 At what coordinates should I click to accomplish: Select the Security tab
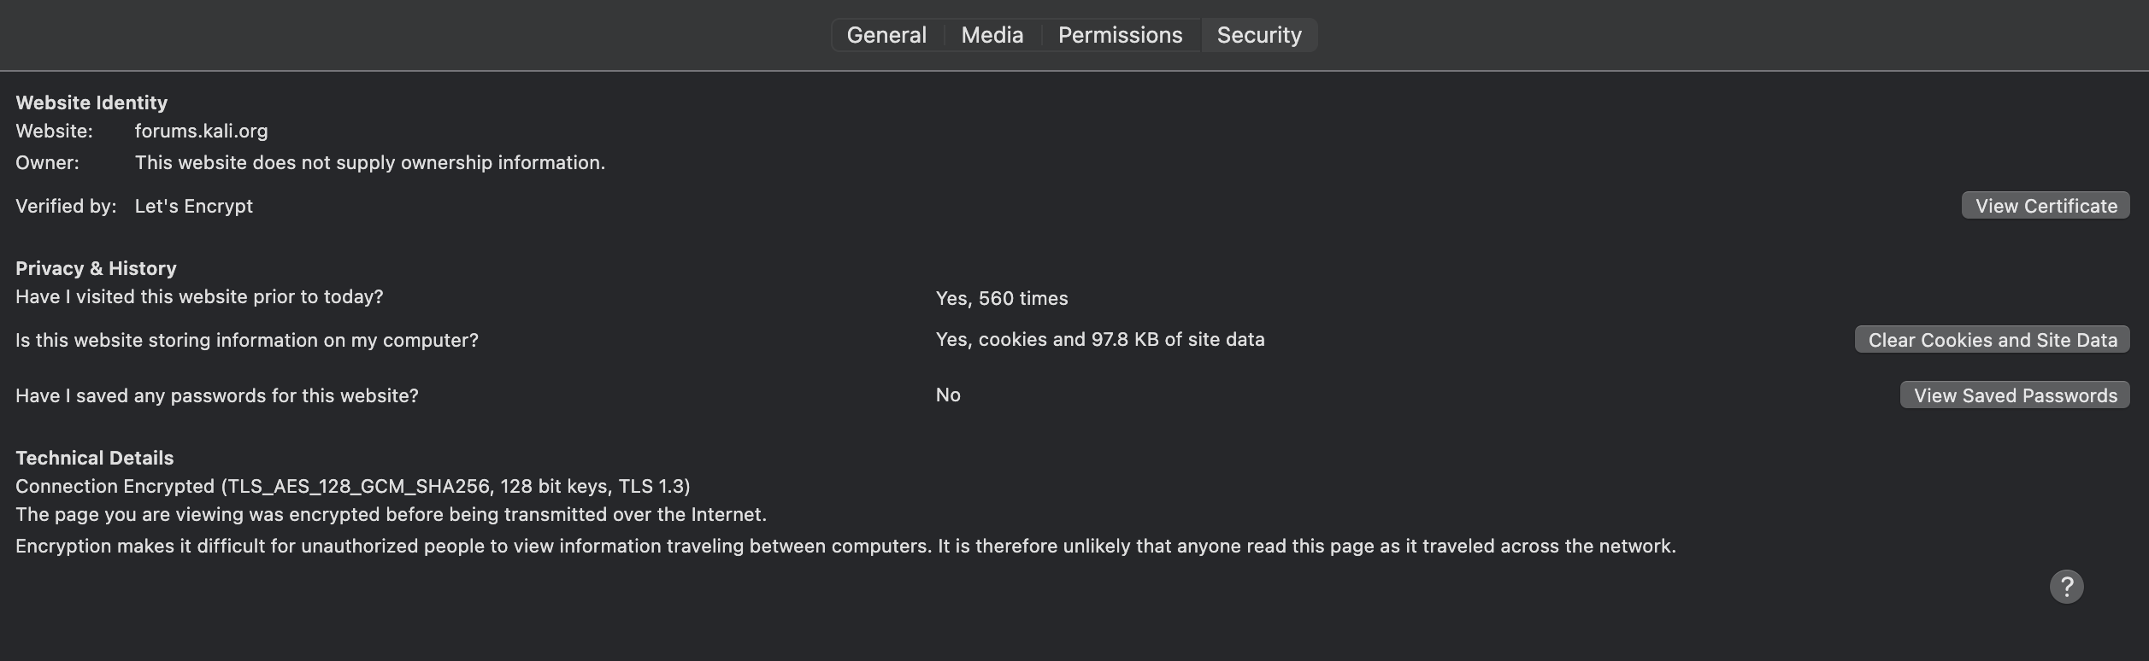click(1259, 35)
